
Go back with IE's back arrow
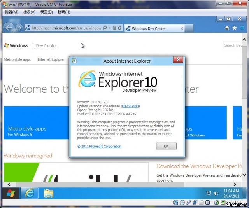(x=9, y=28)
